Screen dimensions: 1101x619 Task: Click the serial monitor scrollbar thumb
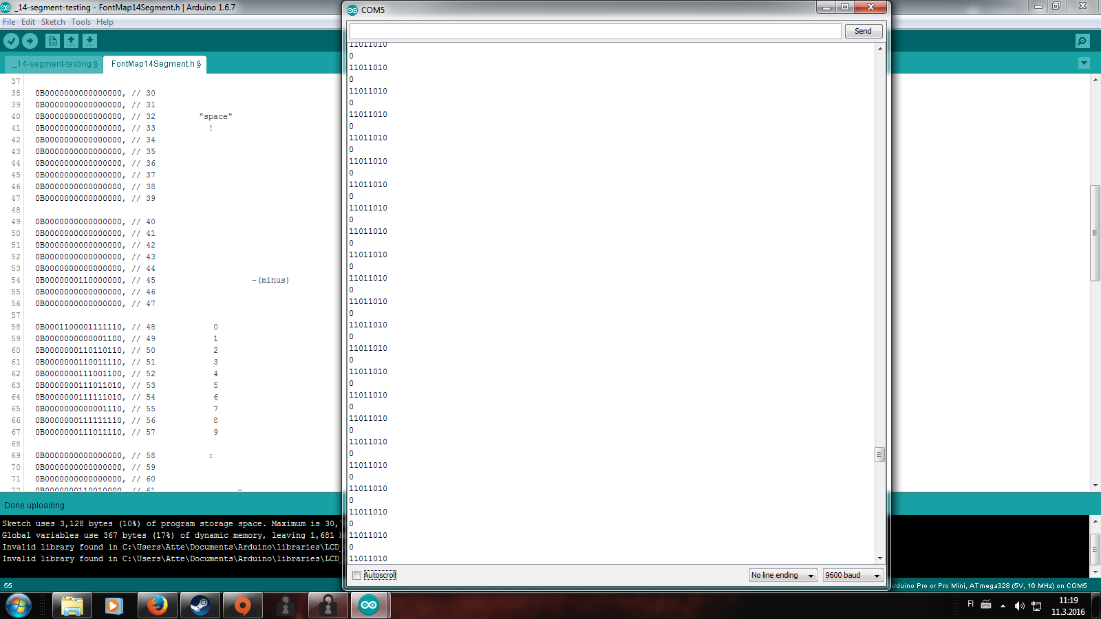pos(879,455)
